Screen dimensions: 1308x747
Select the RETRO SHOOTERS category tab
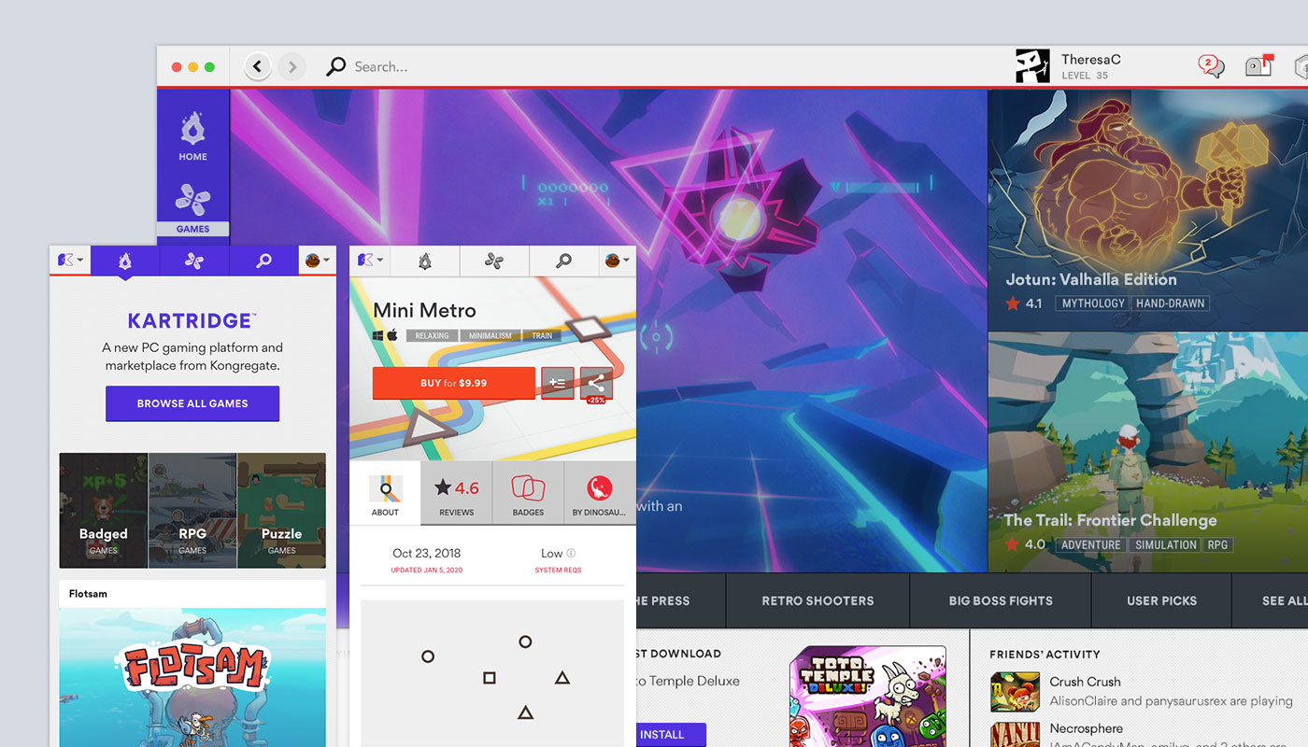(817, 600)
